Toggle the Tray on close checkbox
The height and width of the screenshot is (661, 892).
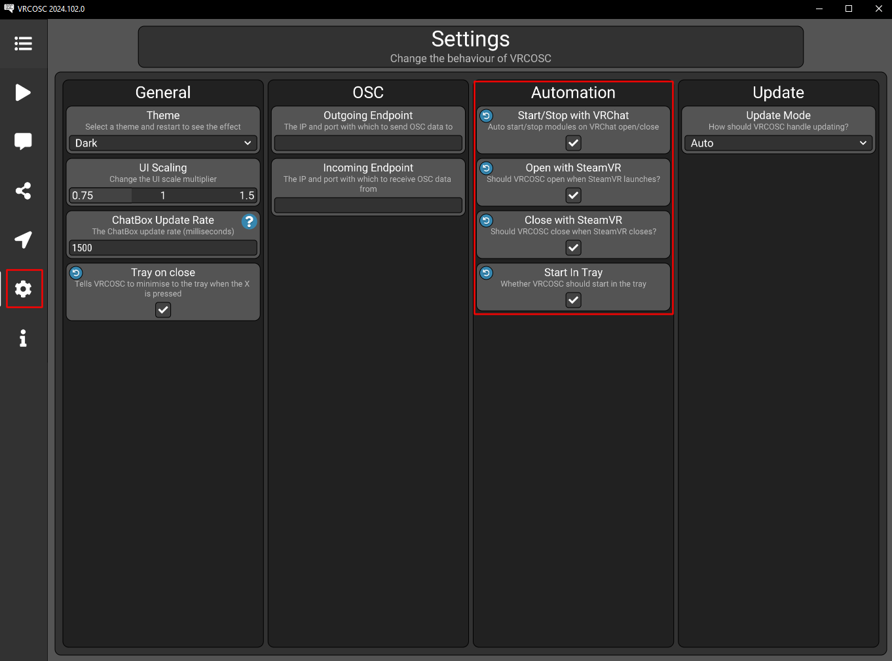click(163, 310)
